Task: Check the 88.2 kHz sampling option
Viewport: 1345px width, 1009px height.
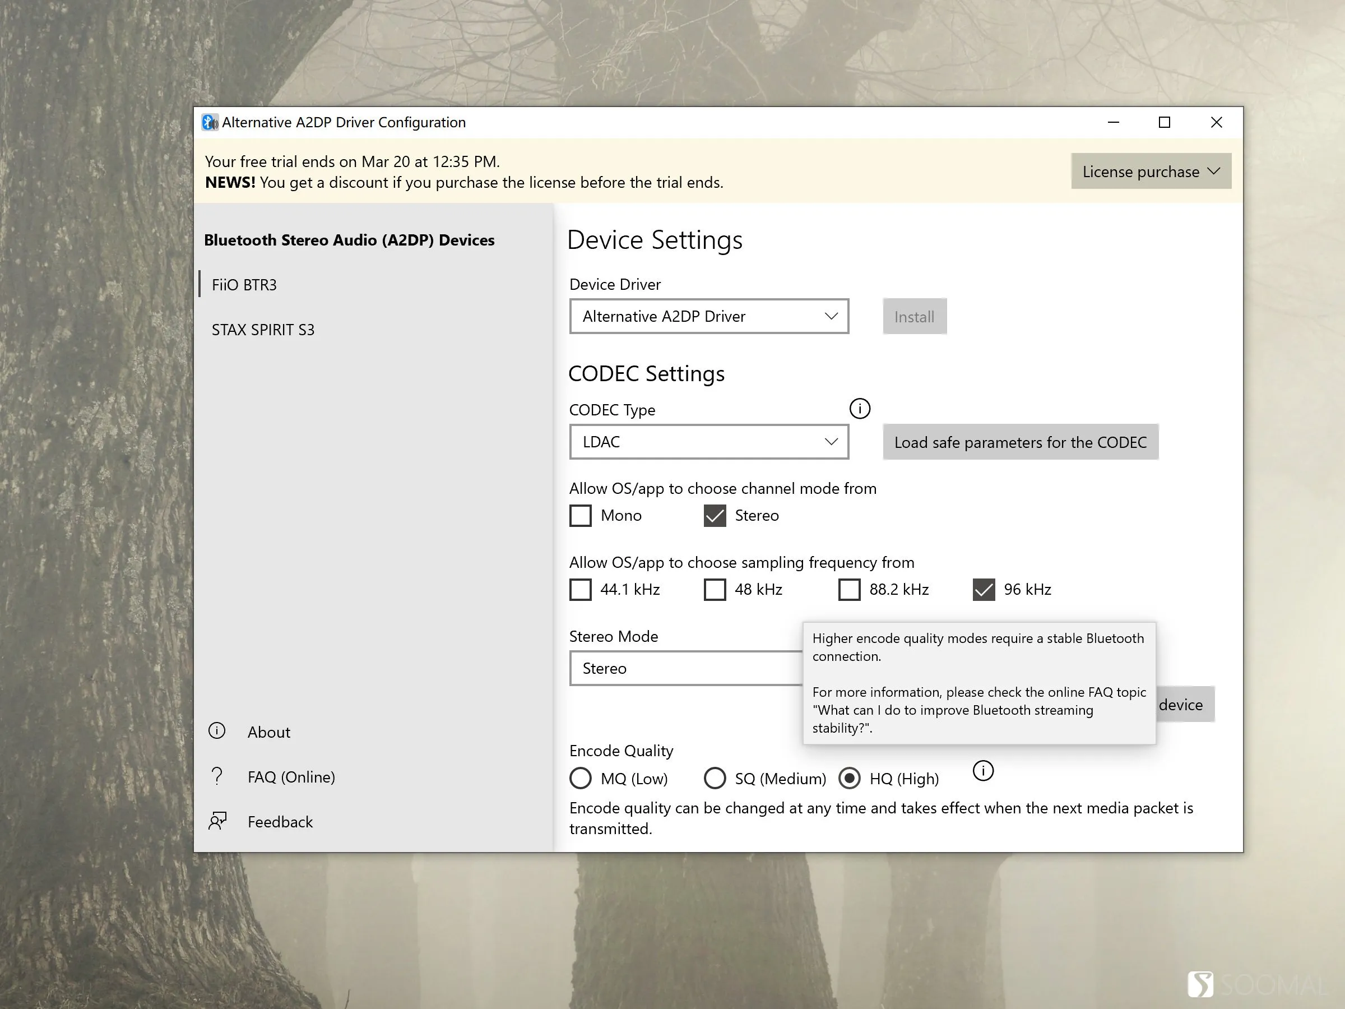Action: coord(850,589)
